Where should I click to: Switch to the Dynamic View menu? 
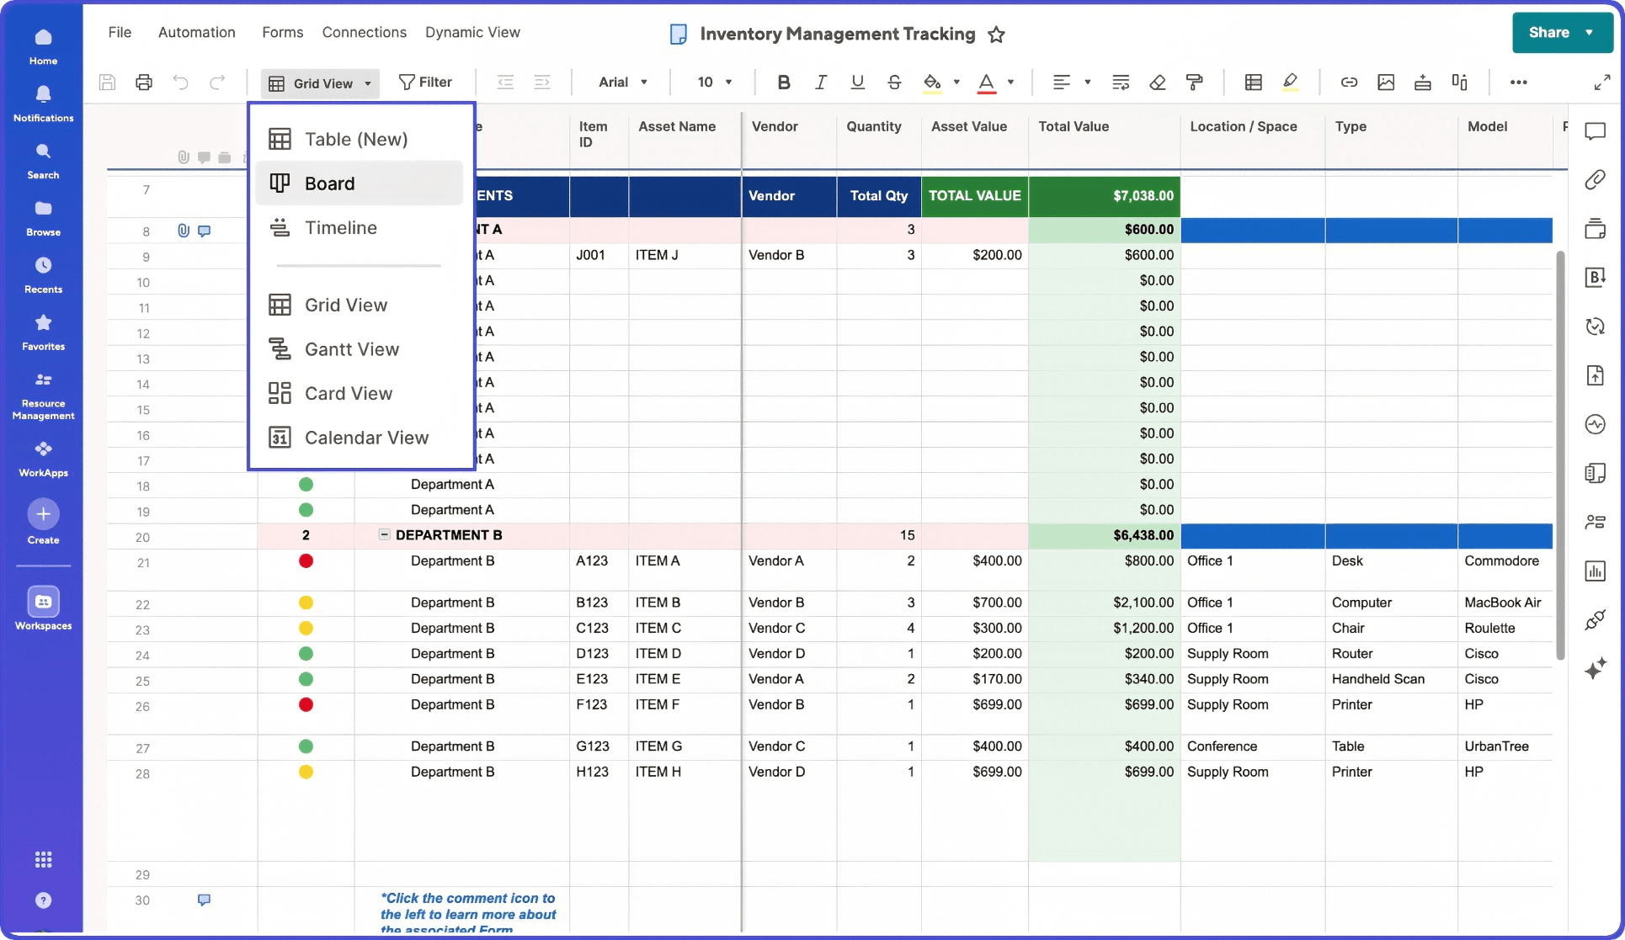[472, 32]
